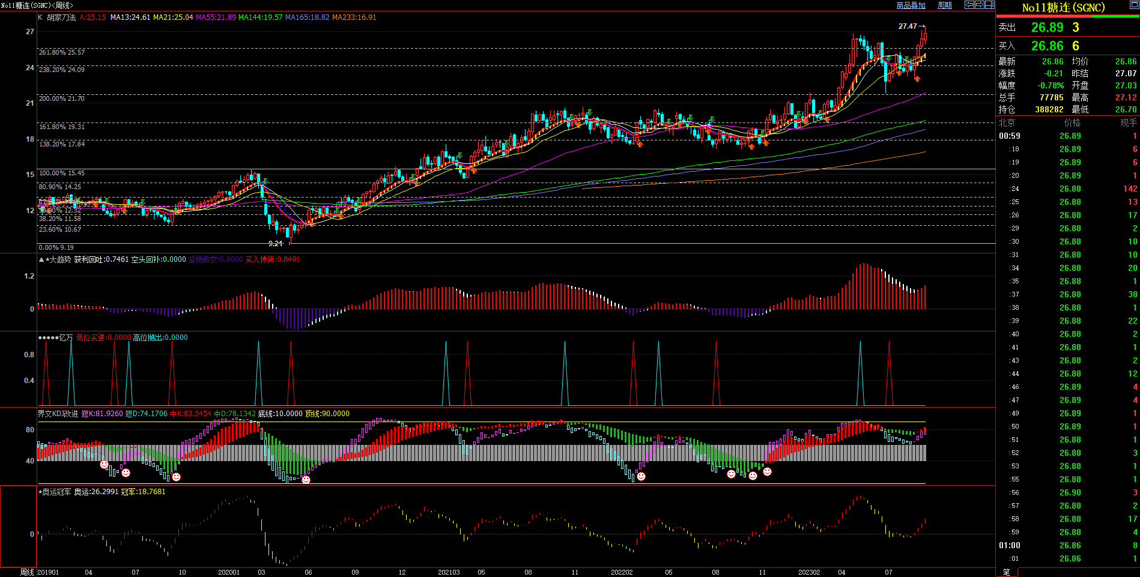Click the left arrow navigation icon
Screen dimensions: 1140x577
click(969, 5)
